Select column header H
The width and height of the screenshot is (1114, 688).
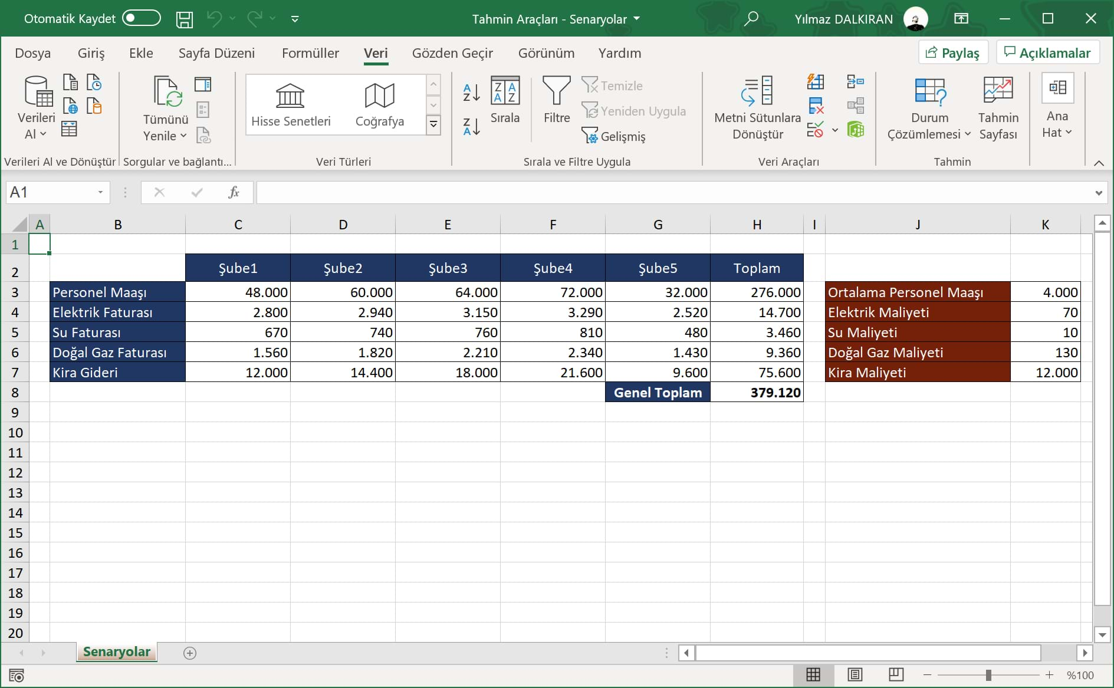[x=757, y=225]
